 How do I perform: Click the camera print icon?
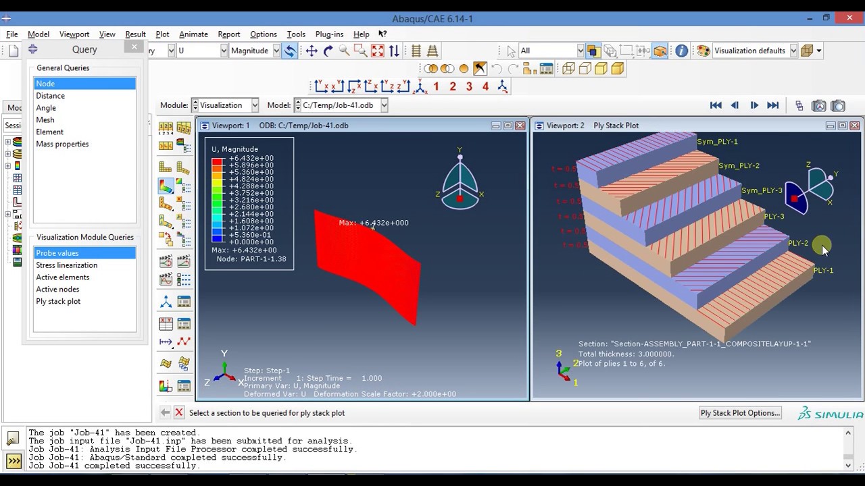838,105
